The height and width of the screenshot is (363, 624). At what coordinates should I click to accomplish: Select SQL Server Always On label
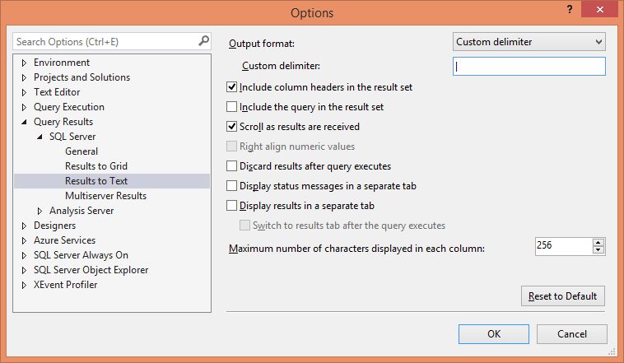pyautogui.click(x=81, y=255)
